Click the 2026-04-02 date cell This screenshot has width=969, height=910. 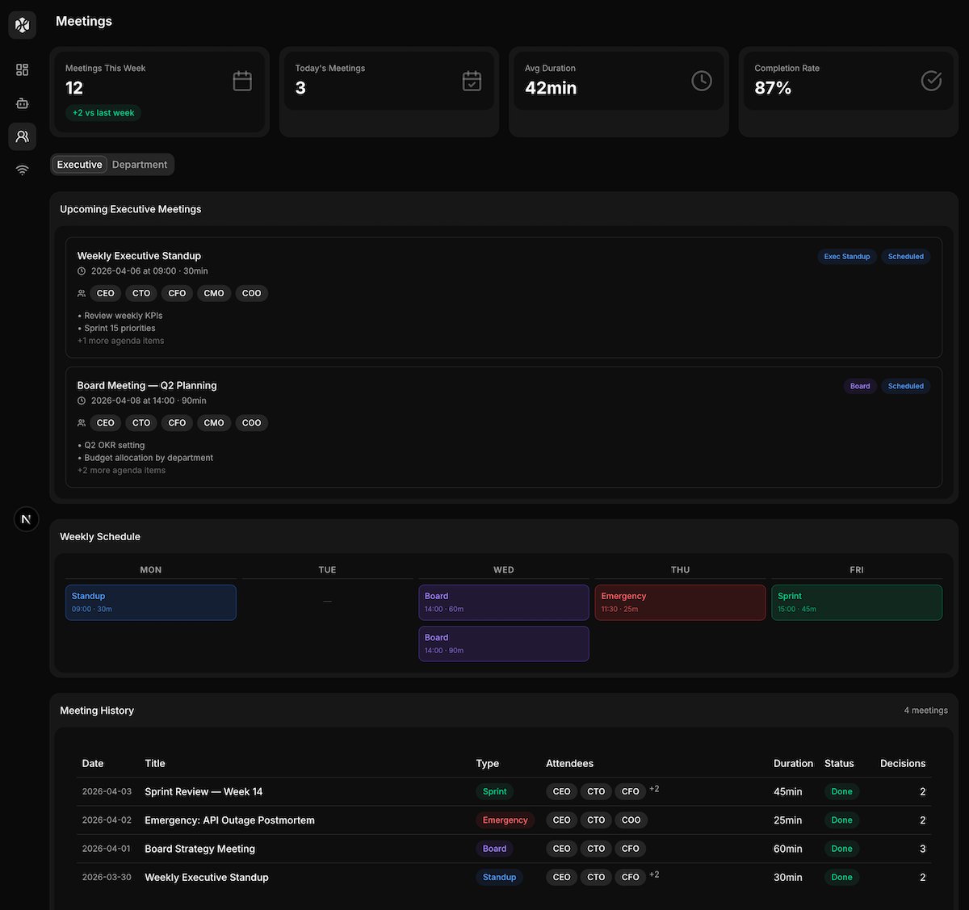[x=107, y=820]
